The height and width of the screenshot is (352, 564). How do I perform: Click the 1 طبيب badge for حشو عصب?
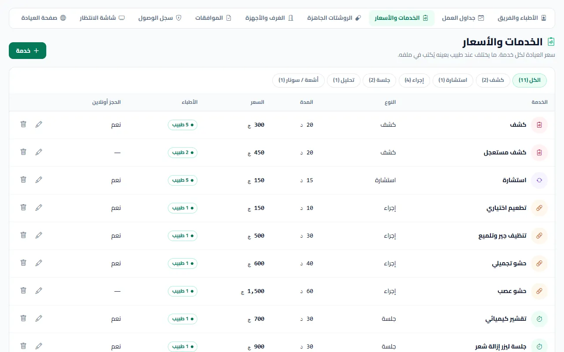coord(183,291)
